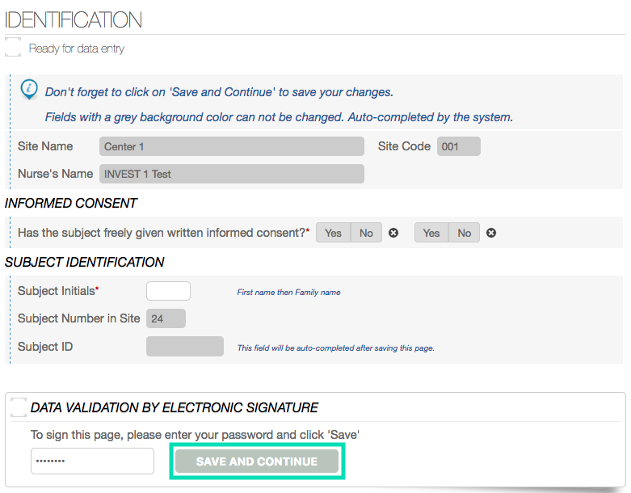Focus the Subject Initials text box
The image size is (631, 493).
click(168, 291)
